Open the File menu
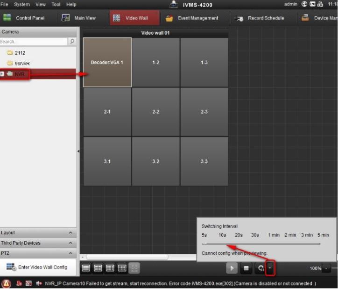This screenshot has width=338, height=289. pyautogui.click(x=4, y=4)
